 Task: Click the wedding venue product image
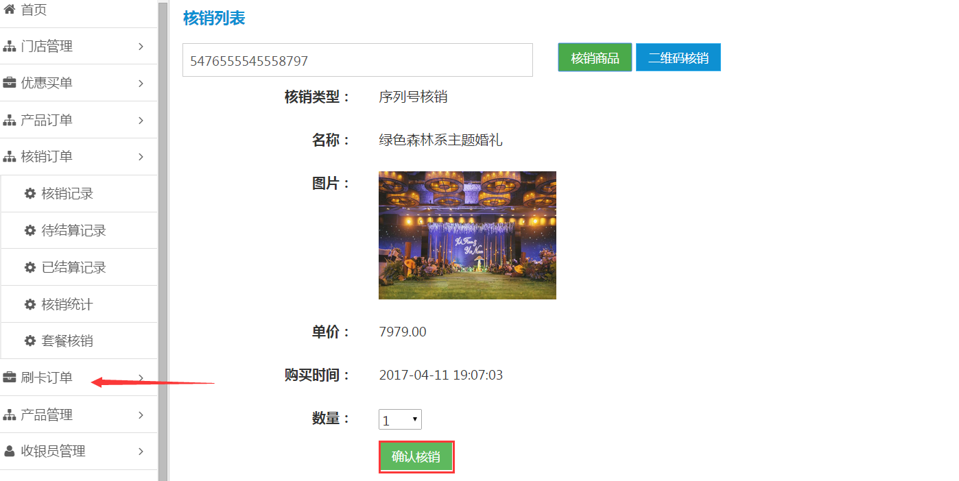[x=467, y=235]
